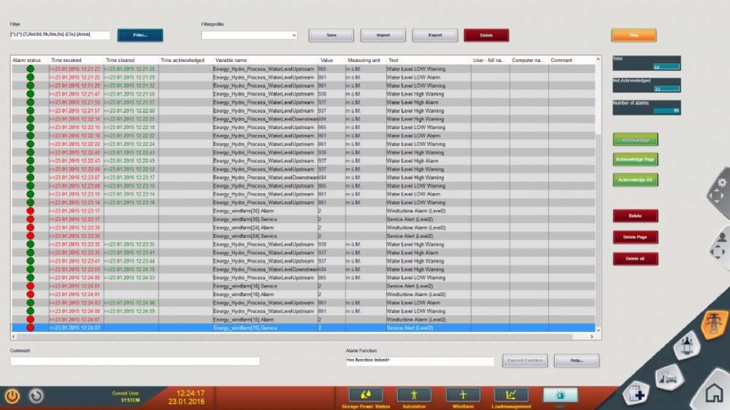
Task: Sort by Text column header
Action: pos(394,60)
